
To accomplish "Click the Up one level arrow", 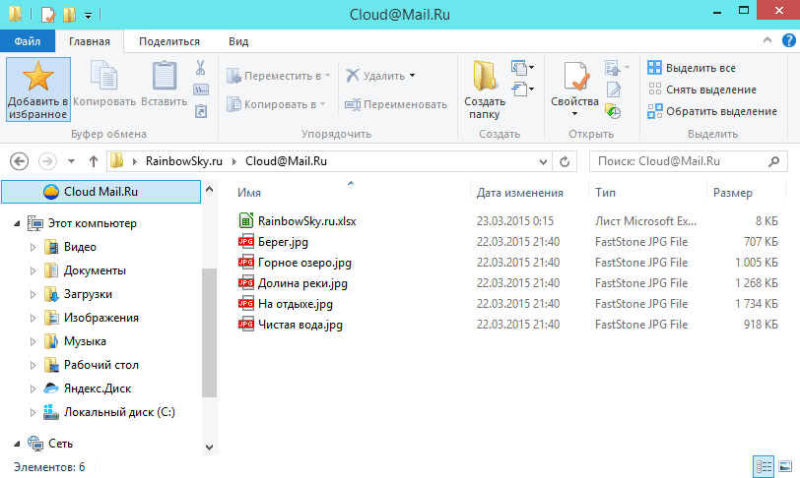I will pos(94,161).
